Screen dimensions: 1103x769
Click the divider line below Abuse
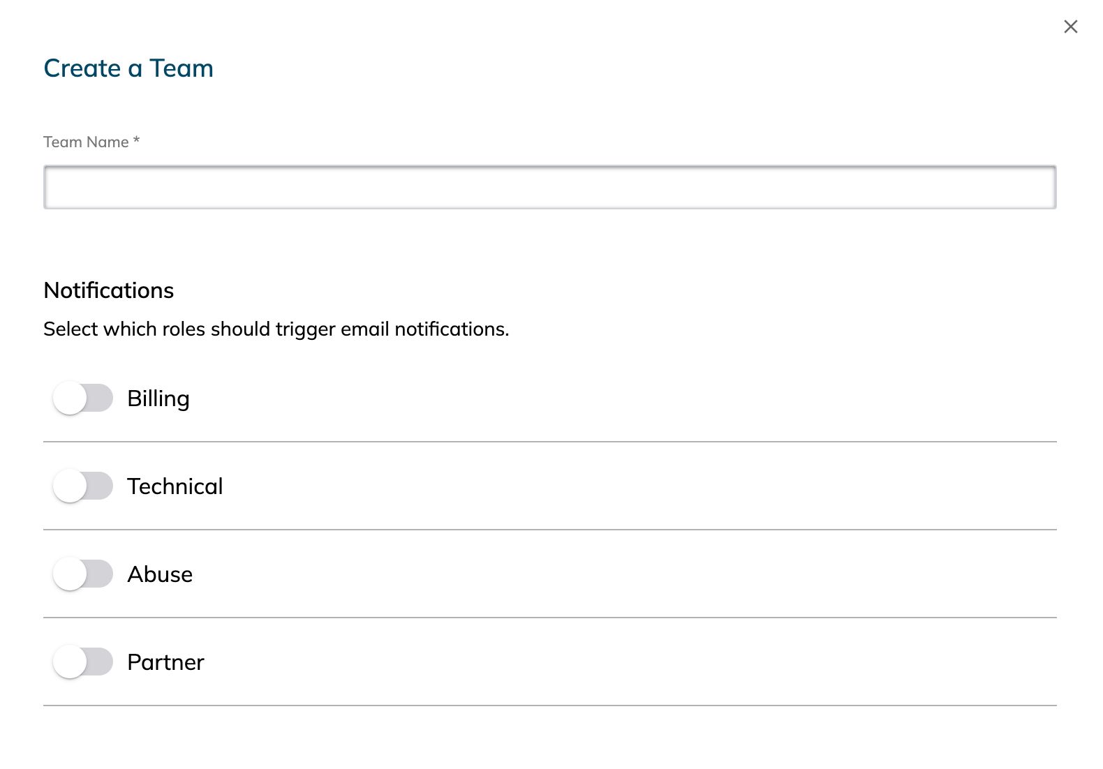pyautogui.click(x=549, y=618)
